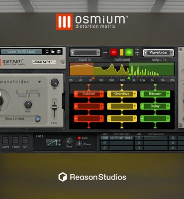184x199 pixels.
Task: Click the Reason Studios logo
Action: [x=92, y=177]
